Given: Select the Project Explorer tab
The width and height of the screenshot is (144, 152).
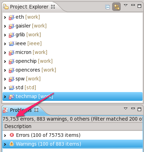Looking at the screenshot, I should point(29,7).
